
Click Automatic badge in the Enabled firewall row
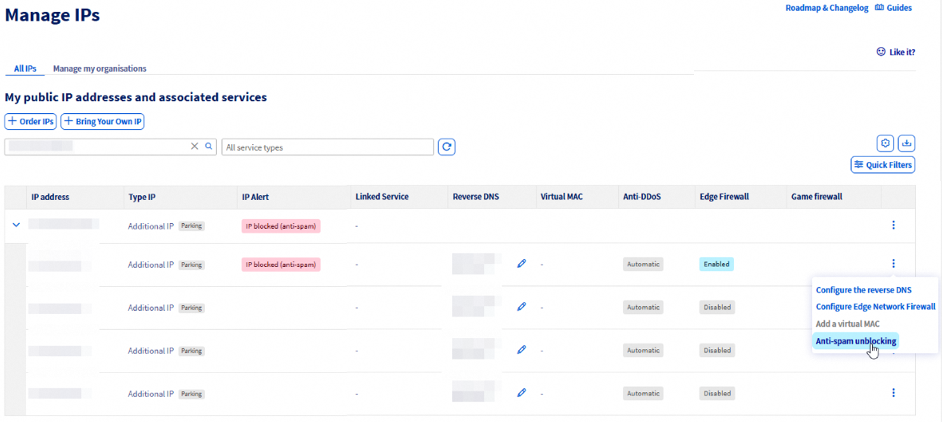pos(643,264)
